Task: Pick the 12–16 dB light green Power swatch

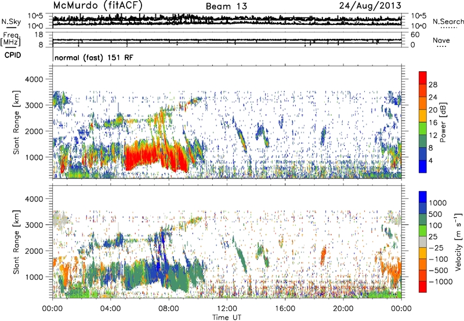Action: tap(423, 129)
